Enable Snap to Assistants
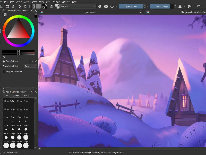This screenshot has width=206, height=155. (4, 72)
